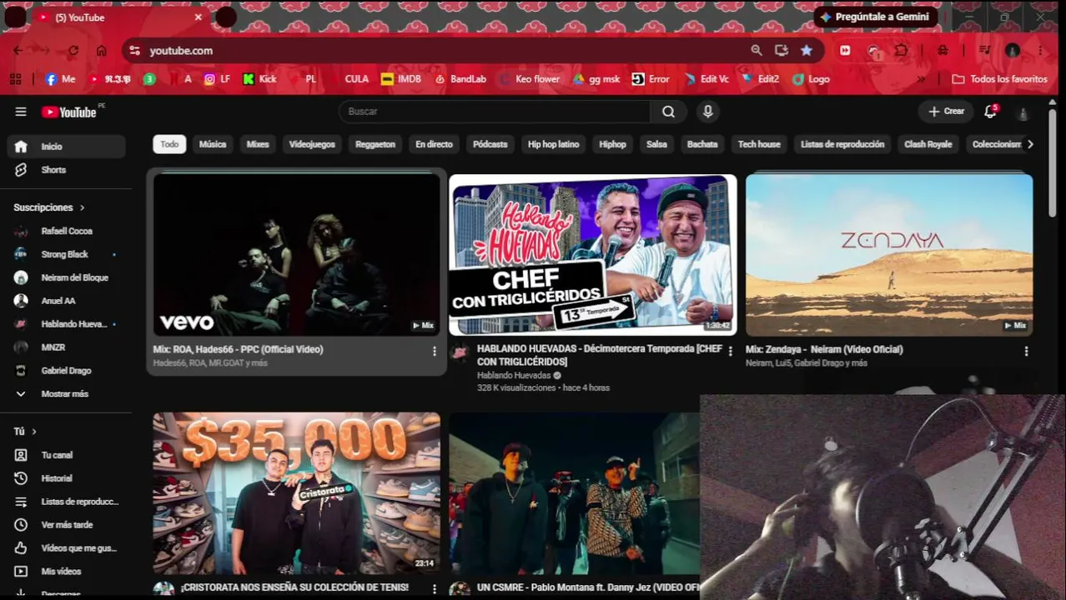Open the ROA, Hades66 - PPC mix thumbnail
The height and width of the screenshot is (600, 1066).
pyautogui.click(x=296, y=255)
